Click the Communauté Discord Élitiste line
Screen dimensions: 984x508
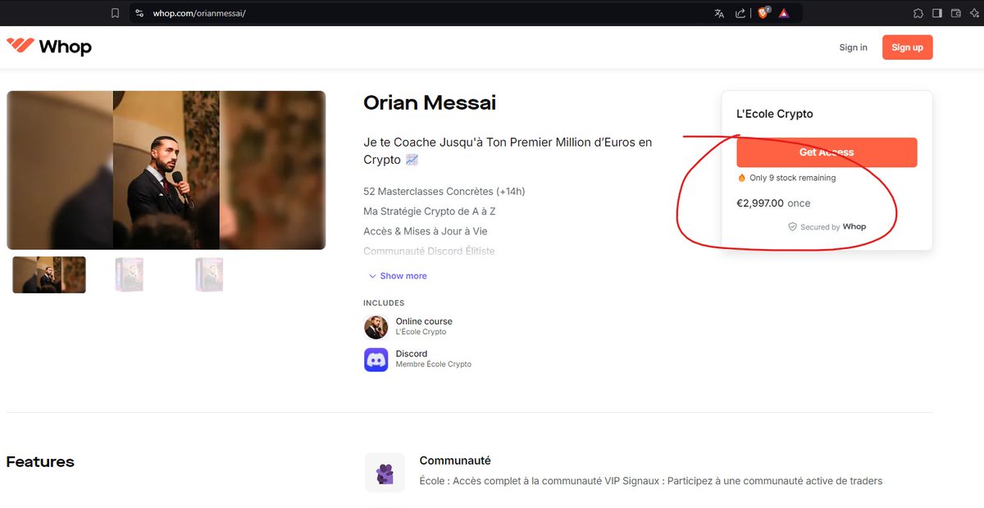point(429,251)
